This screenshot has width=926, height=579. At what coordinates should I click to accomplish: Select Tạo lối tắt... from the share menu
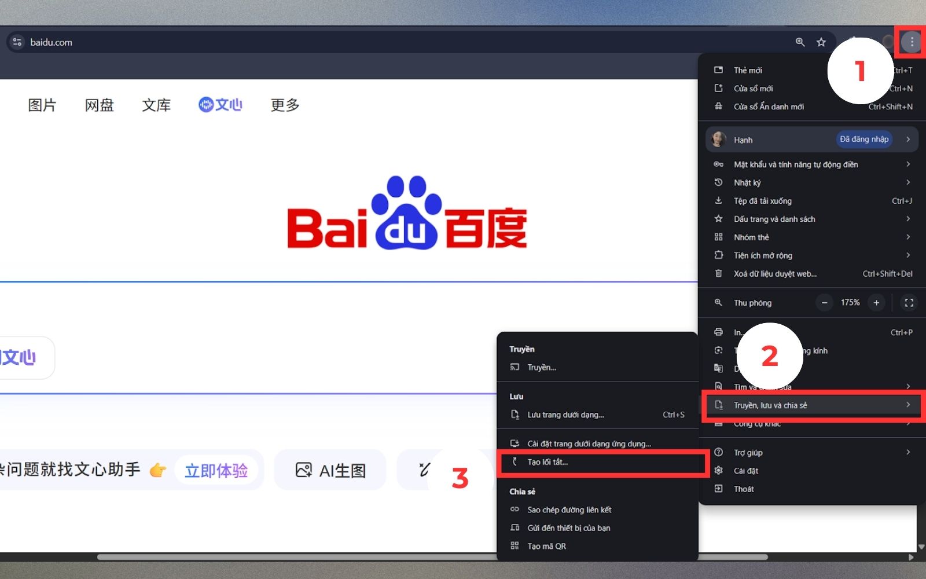(x=547, y=462)
